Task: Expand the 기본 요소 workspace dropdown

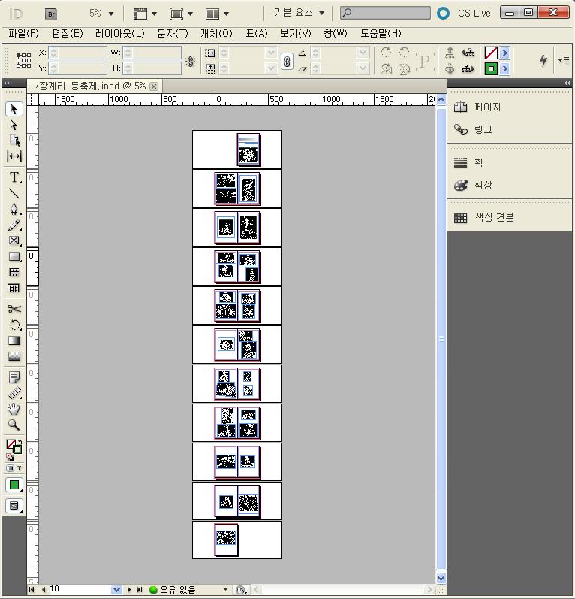Action: click(321, 14)
